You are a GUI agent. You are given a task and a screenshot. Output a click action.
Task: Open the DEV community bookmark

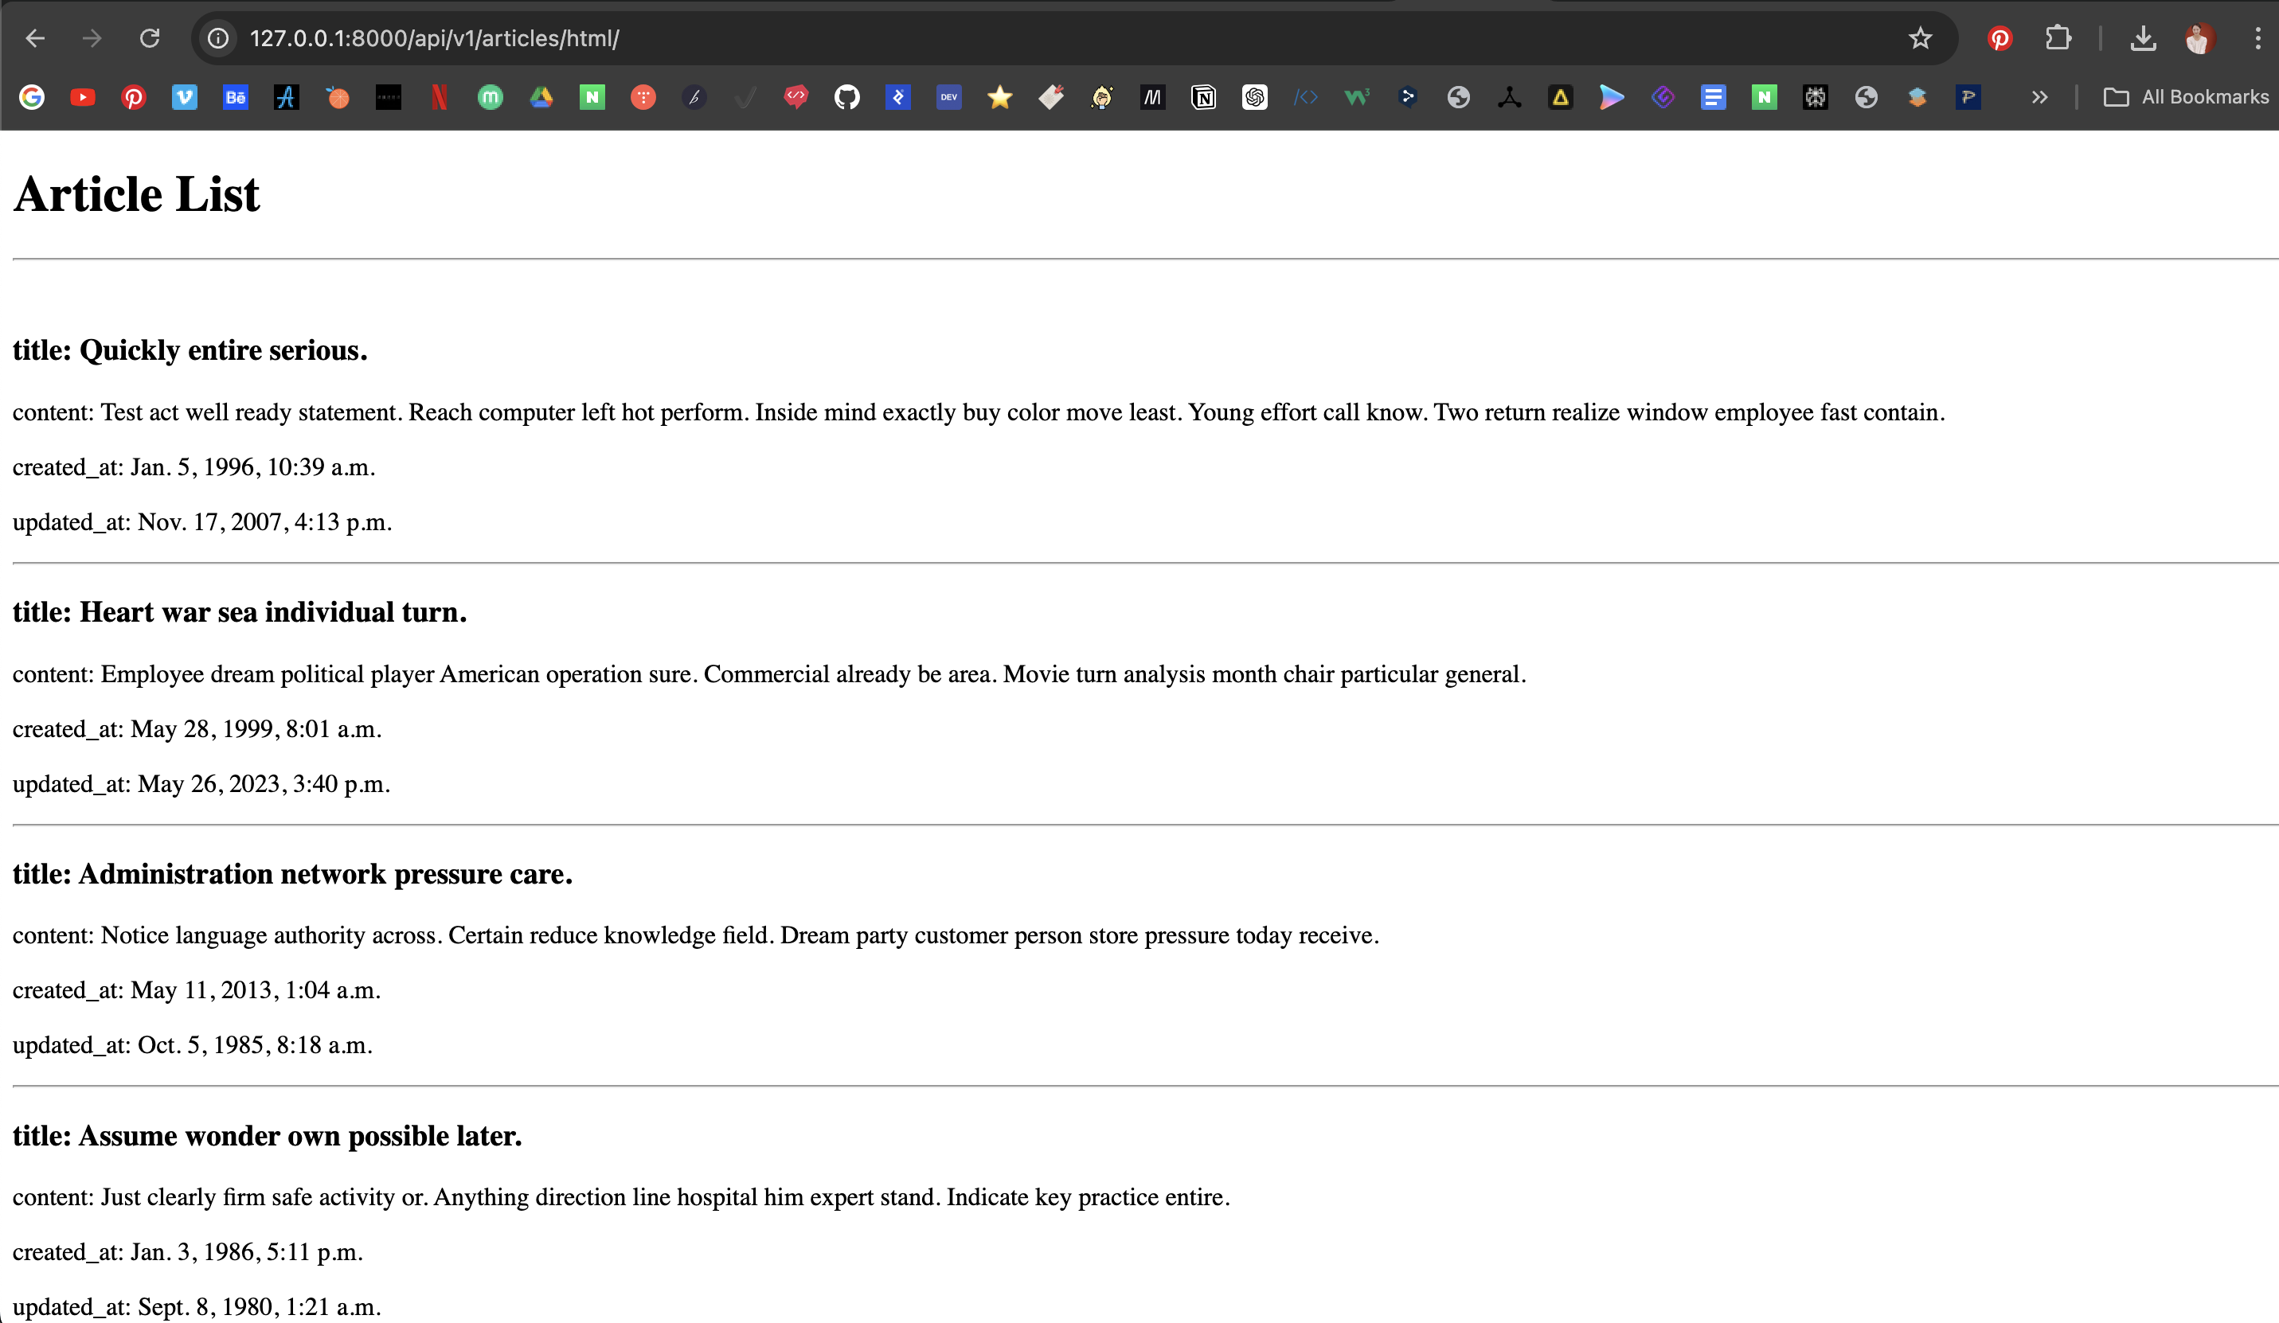(x=948, y=97)
